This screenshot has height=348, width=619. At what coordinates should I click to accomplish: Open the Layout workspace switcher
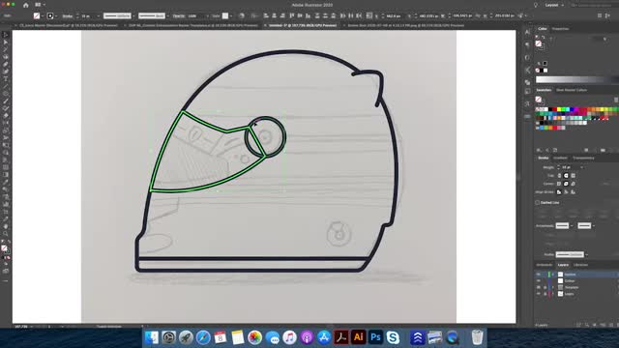[x=554, y=5]
